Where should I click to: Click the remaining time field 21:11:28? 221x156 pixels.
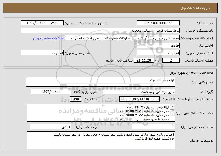(144, 60)
